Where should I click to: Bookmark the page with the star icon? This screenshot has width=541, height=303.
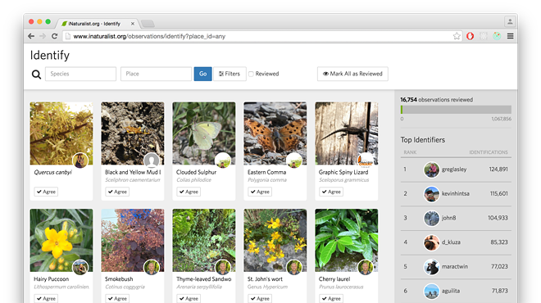457,36
